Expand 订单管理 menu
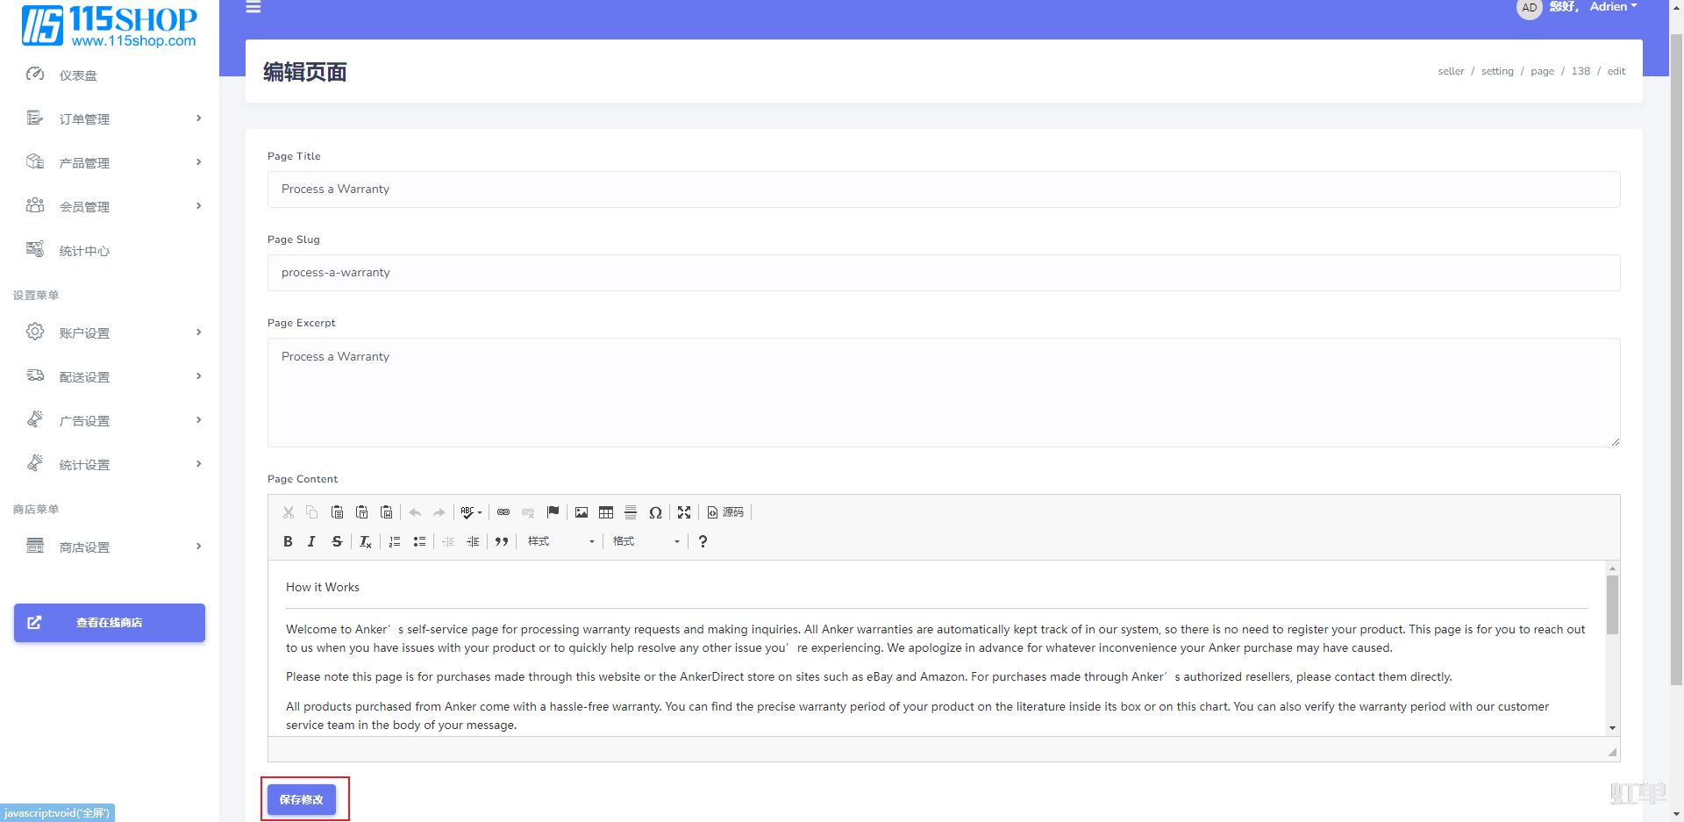The image size is (1684, 822). (110, 118)
